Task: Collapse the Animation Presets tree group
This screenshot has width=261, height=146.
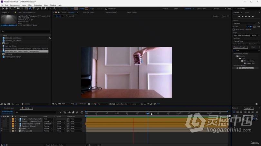Action: tap(233, 54)
